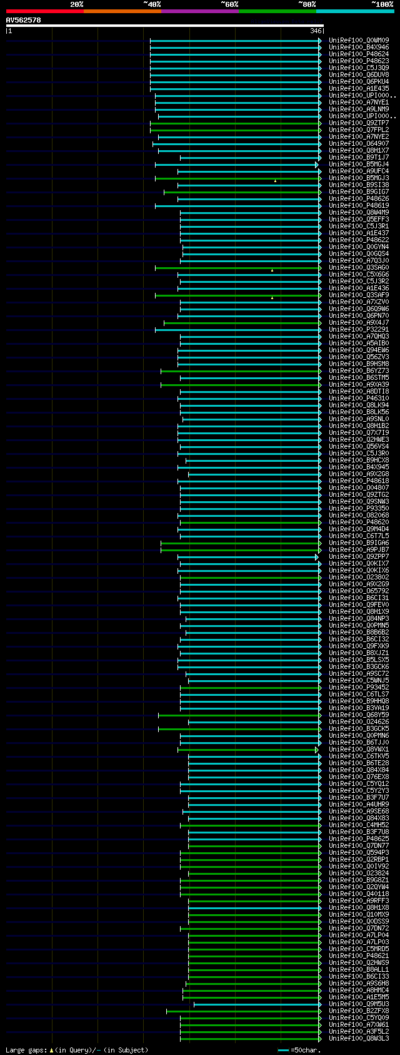Viewport: 400px width, 1055px height.
Task: Select the UniRef100_A4UHR9 label
Action: click(359, 805)
